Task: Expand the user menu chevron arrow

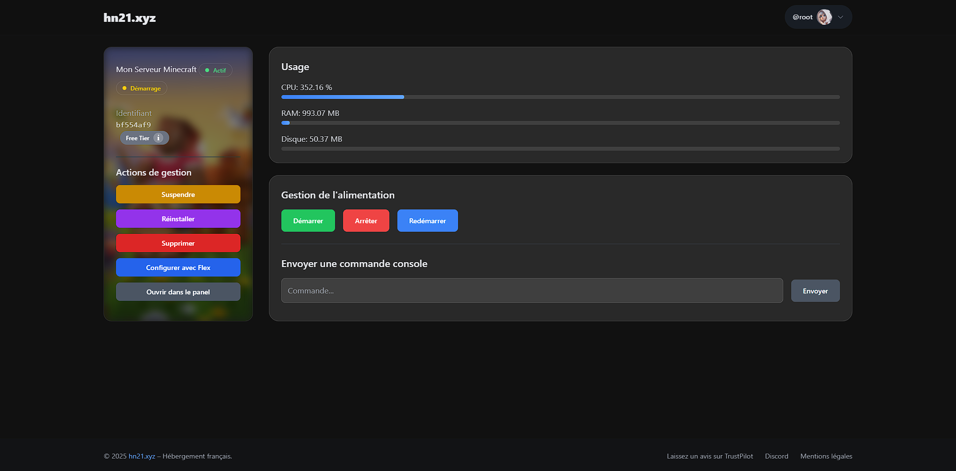Action: (840, 17)
